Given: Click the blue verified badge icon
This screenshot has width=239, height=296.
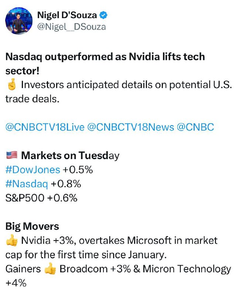Looking at the screenshot, I should click(103, 15).
